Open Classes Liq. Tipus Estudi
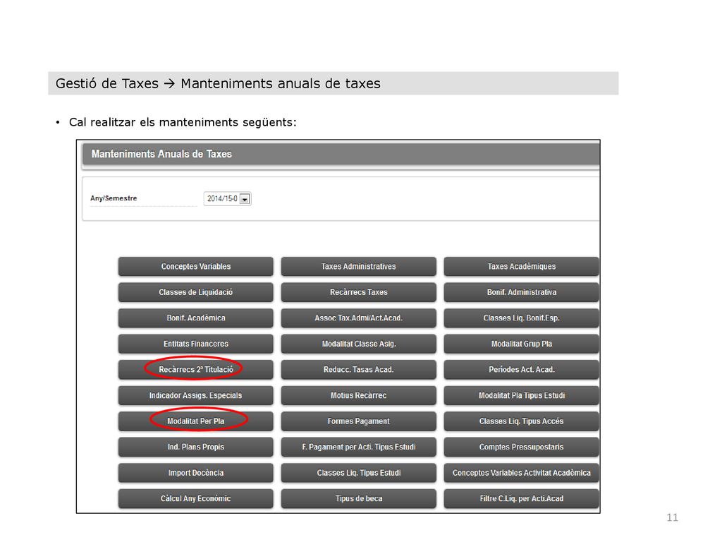Image resolution: width=722 pixels, height=542 pixels. tap(359, 473)
